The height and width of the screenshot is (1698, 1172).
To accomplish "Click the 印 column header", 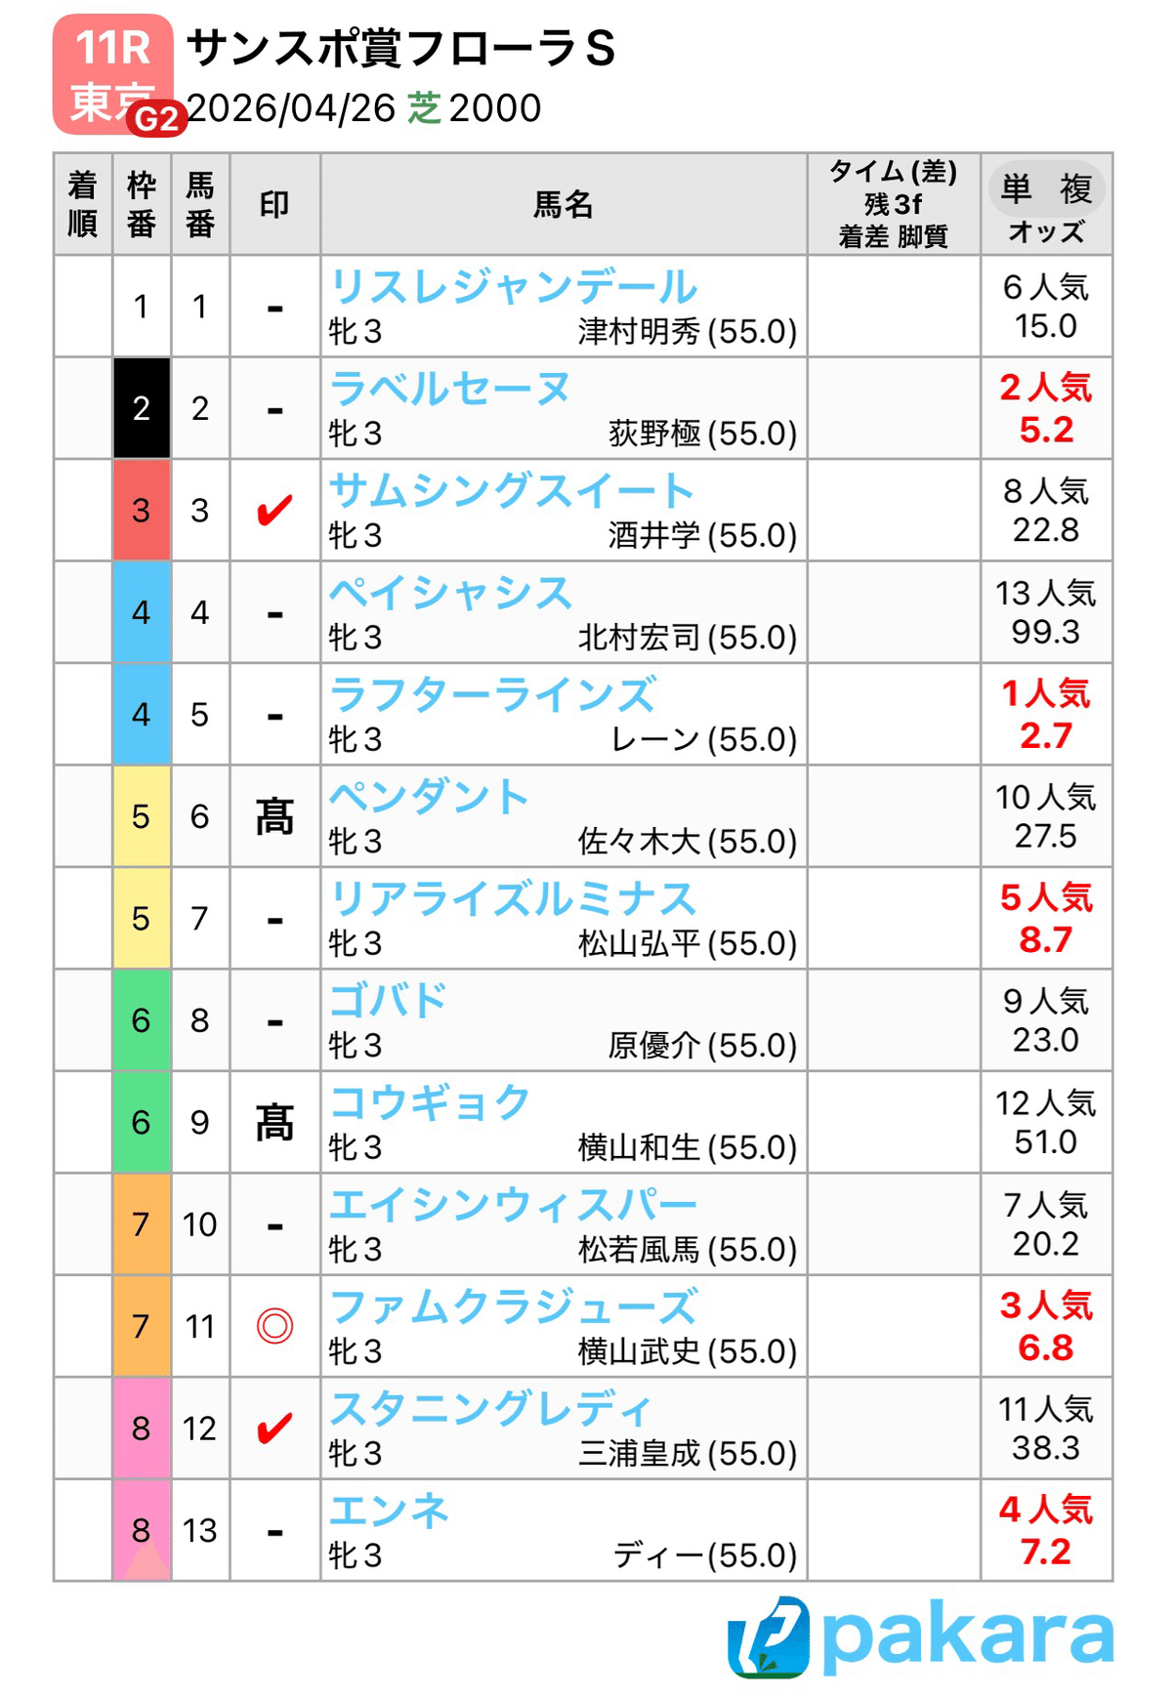I will coord(274,204).
